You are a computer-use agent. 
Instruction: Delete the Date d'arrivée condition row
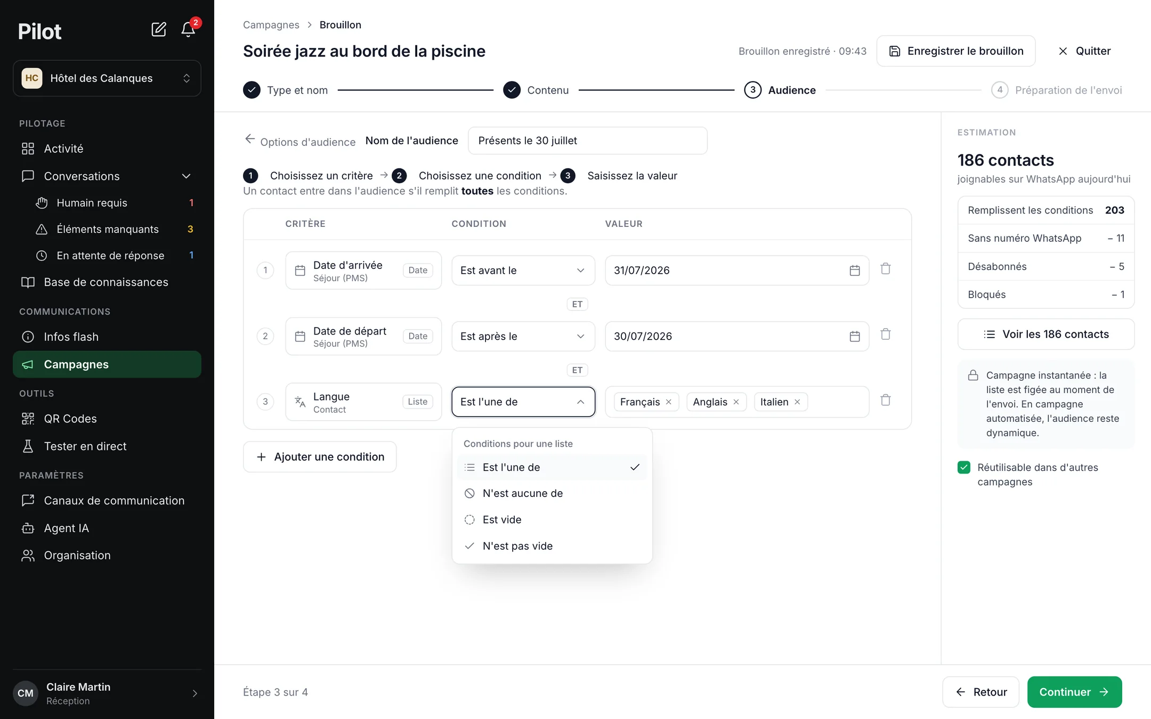pyautogui.click(x=885, y=269)
